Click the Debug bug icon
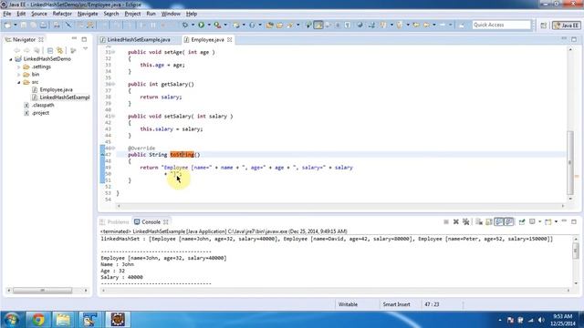 (185, 25)
